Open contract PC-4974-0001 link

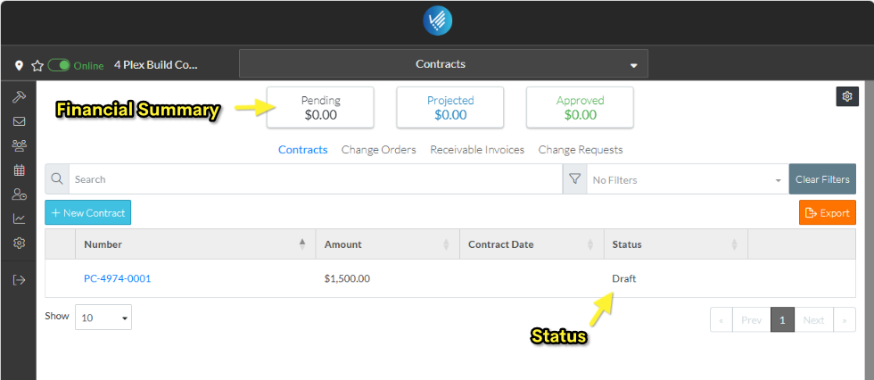[118, 278]
